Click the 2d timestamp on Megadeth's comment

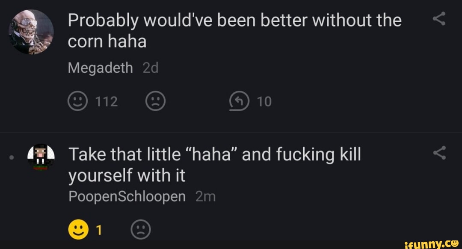[150, 68]
